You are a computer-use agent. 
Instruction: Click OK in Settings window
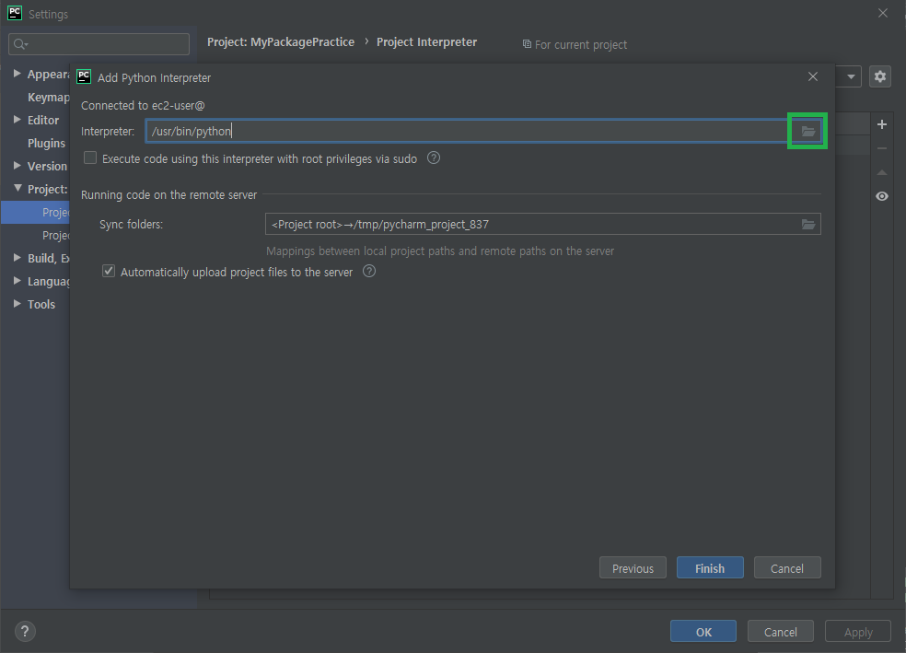pos(703,632)
